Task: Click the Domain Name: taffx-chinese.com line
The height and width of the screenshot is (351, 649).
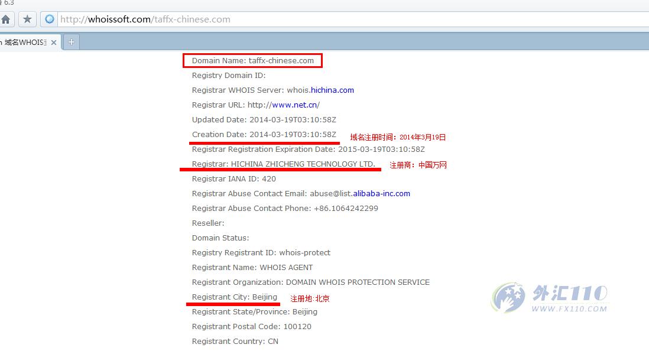Action: [253, 61]
